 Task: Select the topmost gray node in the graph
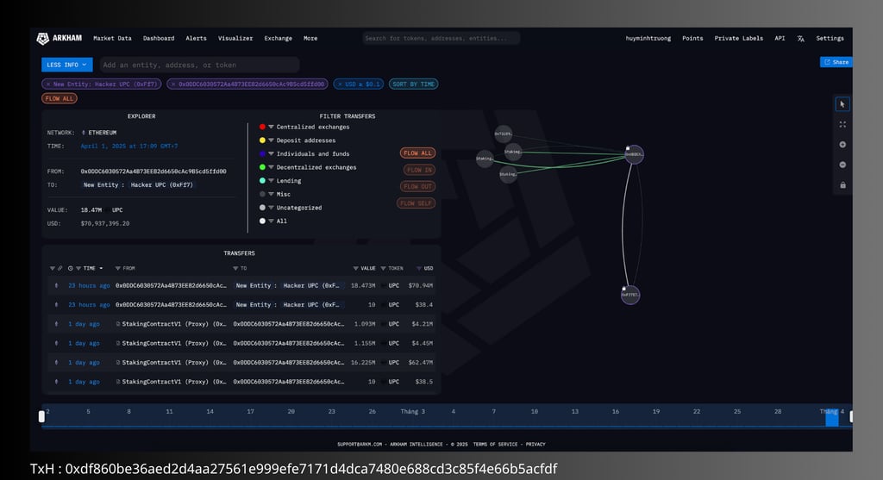pyautogui.click(x=503, y=134)
